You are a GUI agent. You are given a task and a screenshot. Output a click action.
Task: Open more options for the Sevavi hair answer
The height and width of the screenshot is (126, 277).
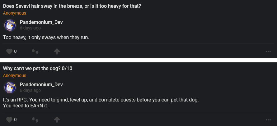pos(268,51)
